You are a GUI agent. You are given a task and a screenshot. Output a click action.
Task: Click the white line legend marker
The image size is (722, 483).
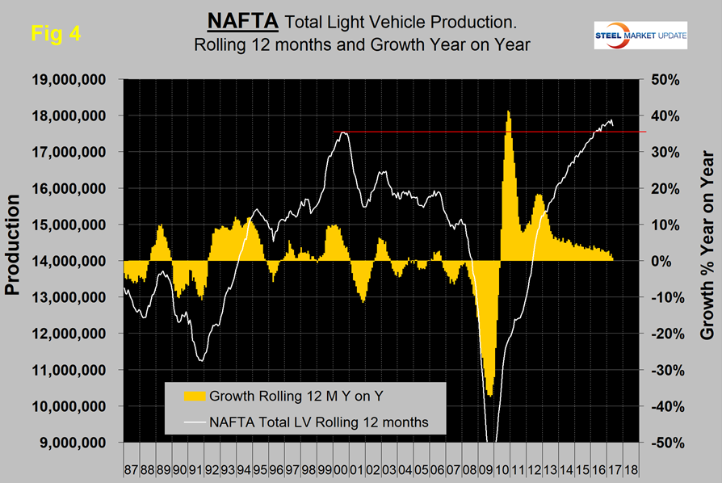[193, 422]
